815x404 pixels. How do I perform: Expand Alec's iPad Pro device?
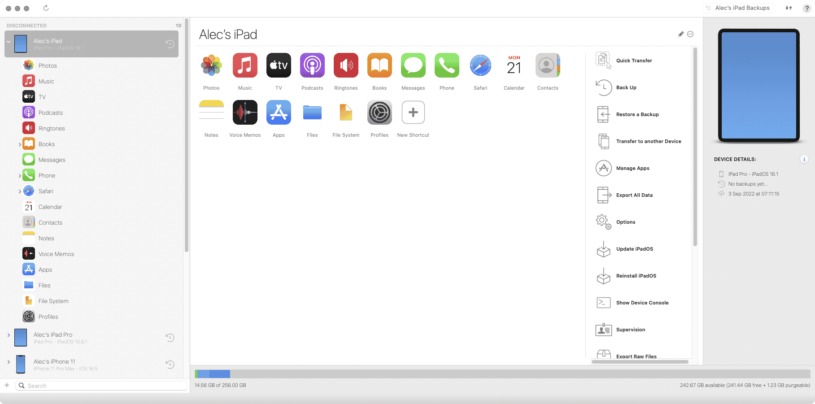tap(9, 335)
